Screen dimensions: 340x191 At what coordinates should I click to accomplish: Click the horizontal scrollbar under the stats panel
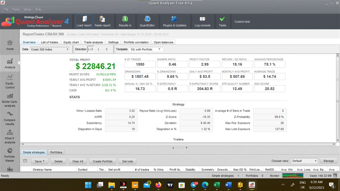177,144
